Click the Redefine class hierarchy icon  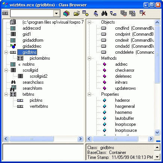(113, 14)
